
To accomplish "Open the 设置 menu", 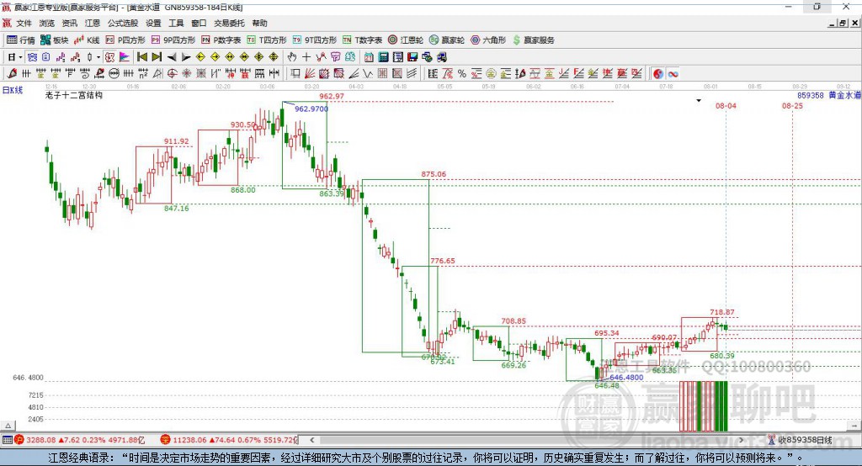I will point(153,23).
